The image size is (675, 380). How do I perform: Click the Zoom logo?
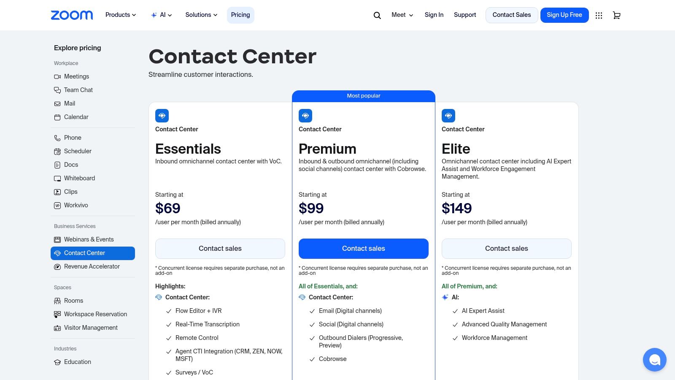tap(72, 15)
